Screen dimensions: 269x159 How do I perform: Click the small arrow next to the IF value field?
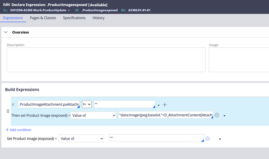click(159, 105)
